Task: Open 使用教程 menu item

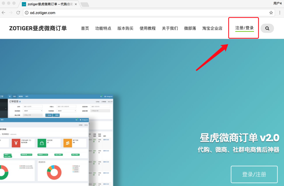Action: point(148,28)
